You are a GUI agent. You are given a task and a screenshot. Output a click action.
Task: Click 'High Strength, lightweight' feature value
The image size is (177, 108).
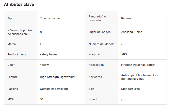[x=58, y=77]
